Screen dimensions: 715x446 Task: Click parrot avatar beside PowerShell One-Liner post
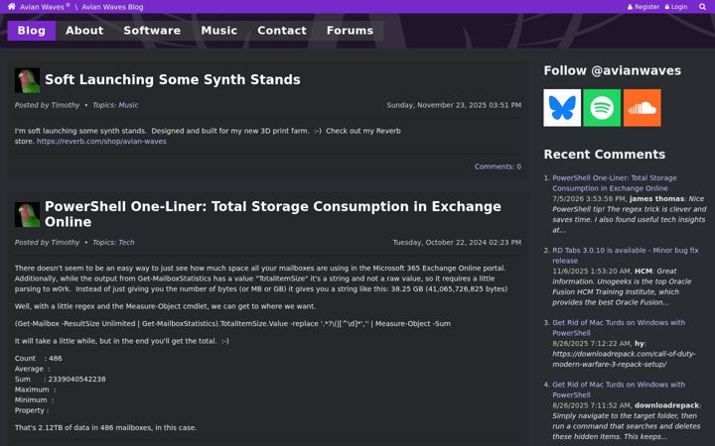[x=27, y=214]
